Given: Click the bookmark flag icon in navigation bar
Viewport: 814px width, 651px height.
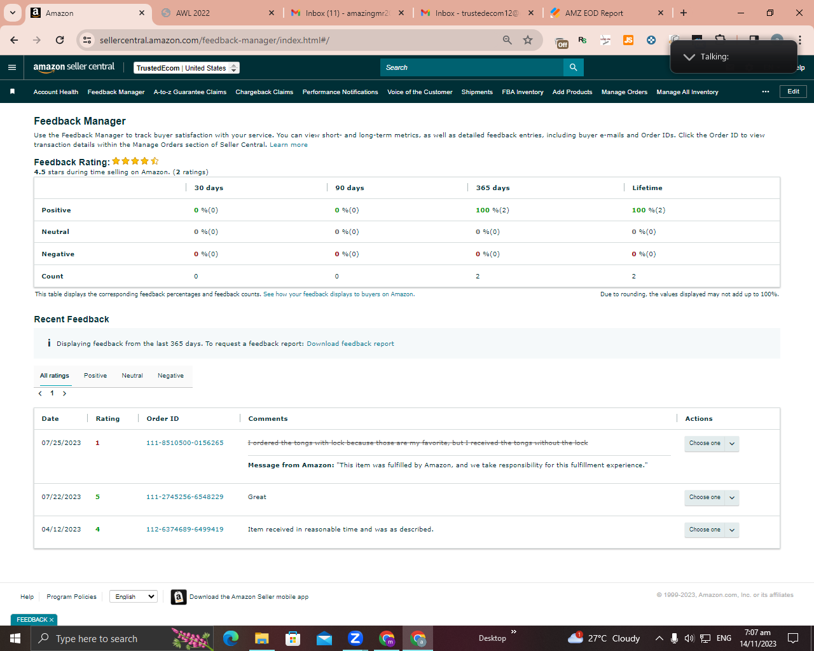Looking at the screenshot, I should (x=12, y=92).
